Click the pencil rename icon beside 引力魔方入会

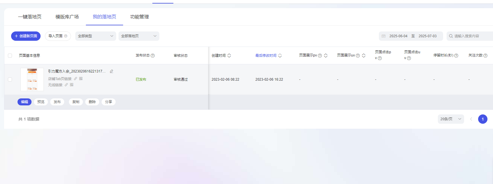click(x=112, y=71)
